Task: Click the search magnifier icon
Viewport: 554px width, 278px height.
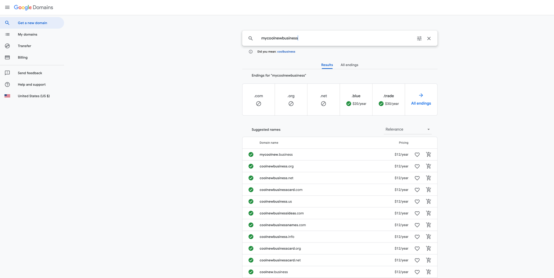Action: tap(251, 38)
